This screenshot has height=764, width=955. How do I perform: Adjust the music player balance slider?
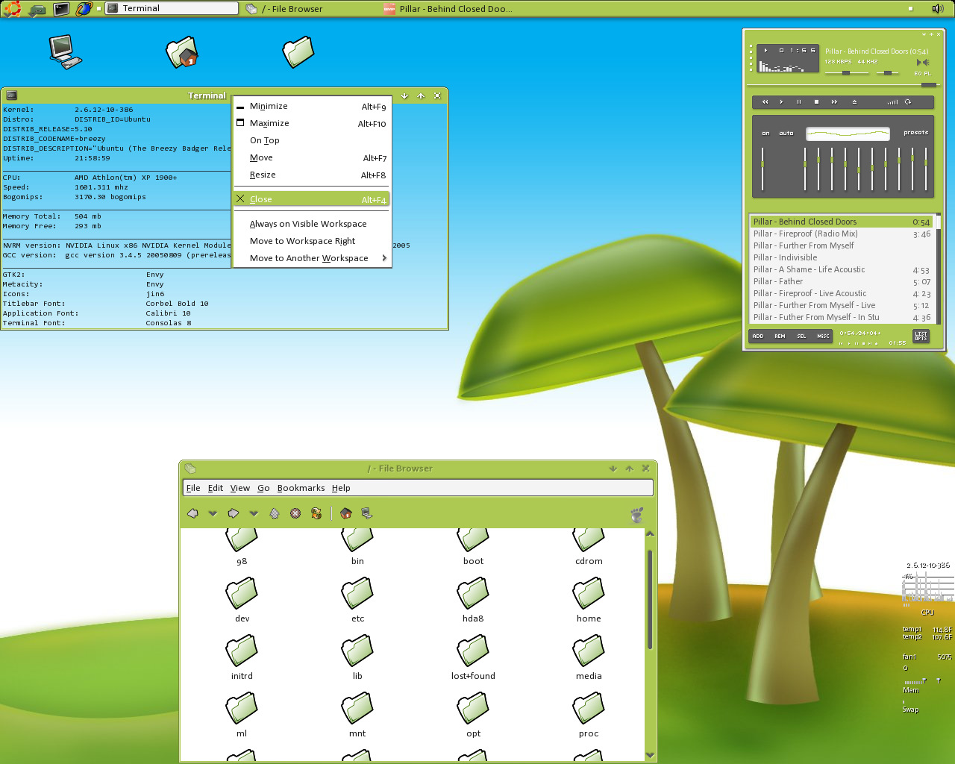(887, 72)
